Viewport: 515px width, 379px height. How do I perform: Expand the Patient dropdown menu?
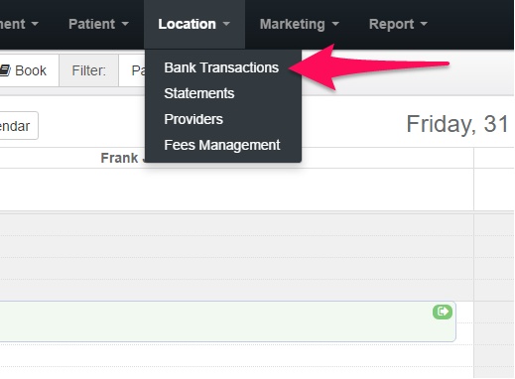pyautogui.click(x=98, y=24)
